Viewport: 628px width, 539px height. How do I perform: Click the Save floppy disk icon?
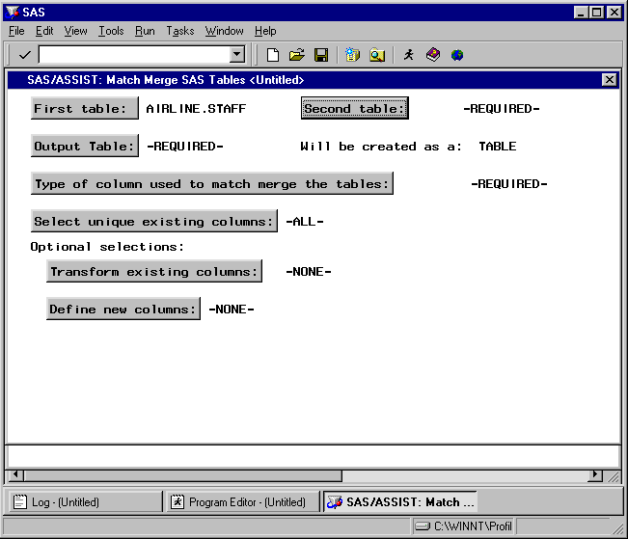coord(321,55)
